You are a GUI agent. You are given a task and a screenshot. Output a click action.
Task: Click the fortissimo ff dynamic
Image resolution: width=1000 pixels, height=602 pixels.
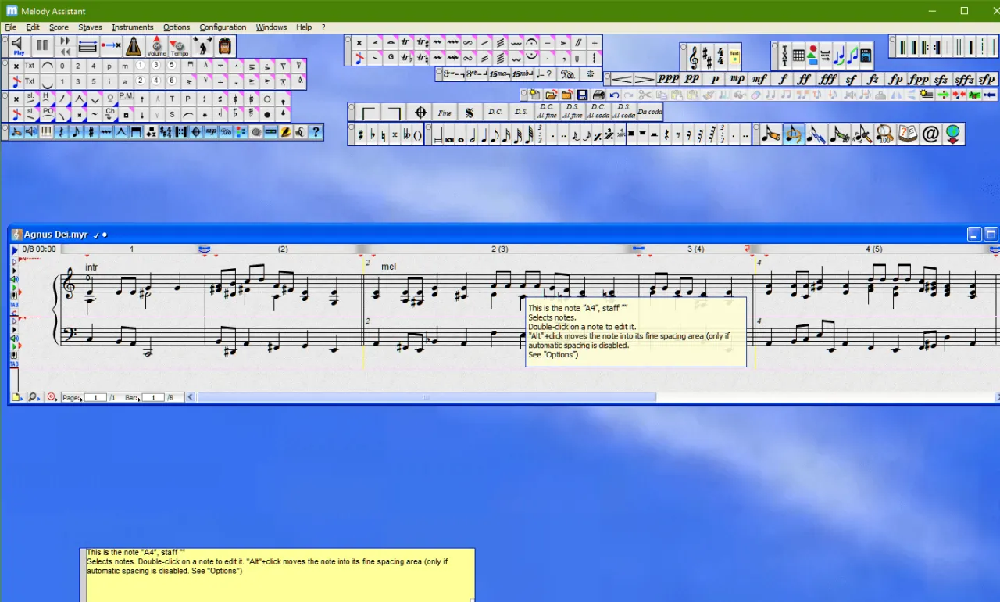pos(804,79)
